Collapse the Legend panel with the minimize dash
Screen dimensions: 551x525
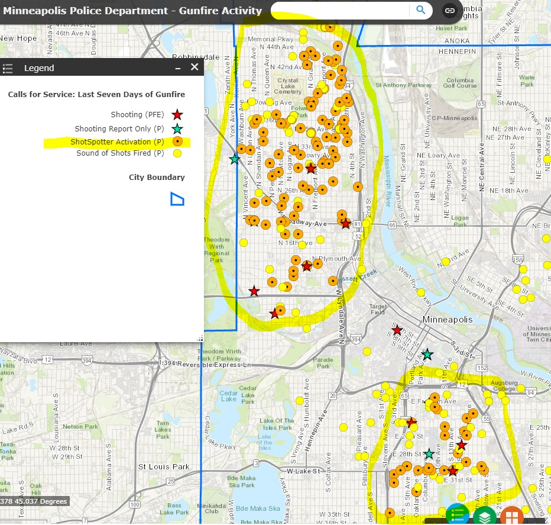coord(178,68)
